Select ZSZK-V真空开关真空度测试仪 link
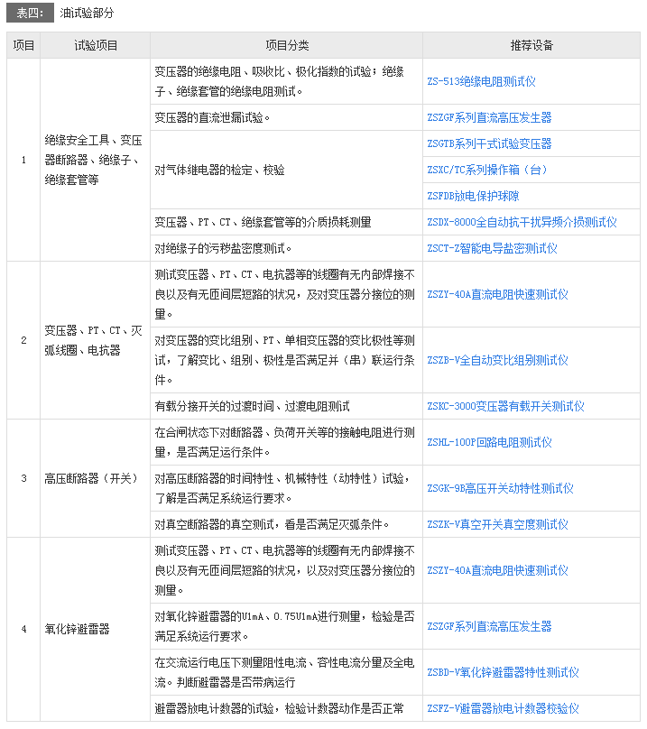 point(497,524)
